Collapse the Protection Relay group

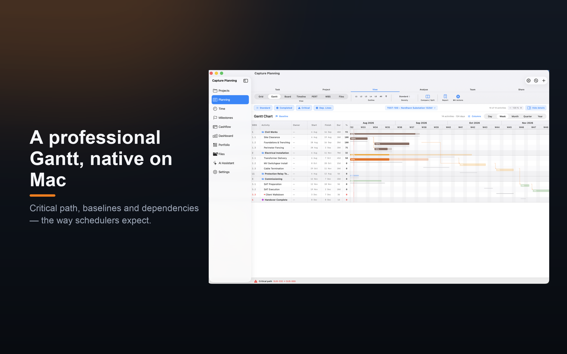click(263, 174)
